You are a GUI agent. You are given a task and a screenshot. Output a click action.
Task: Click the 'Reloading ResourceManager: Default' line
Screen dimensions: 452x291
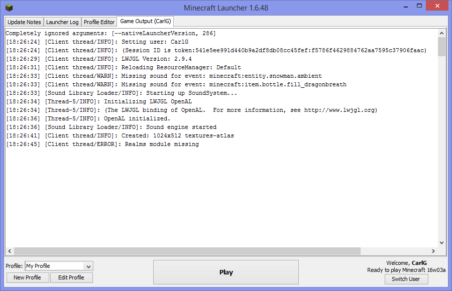click(124, 67)
